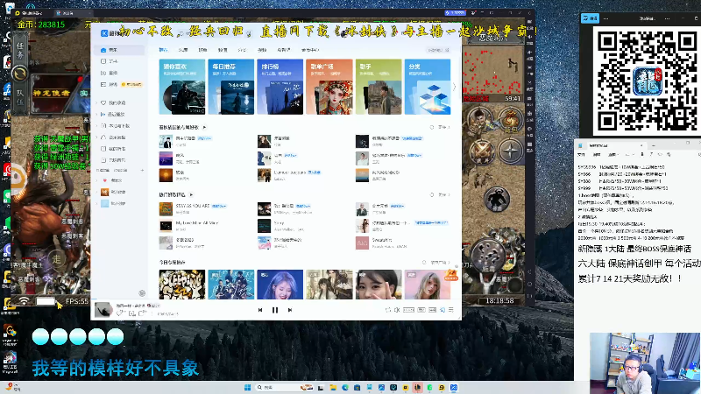This screenshot has height=394, width=701.
Task: Play the song 'STAY AS YOU ARE'
Action: point(193,206)
